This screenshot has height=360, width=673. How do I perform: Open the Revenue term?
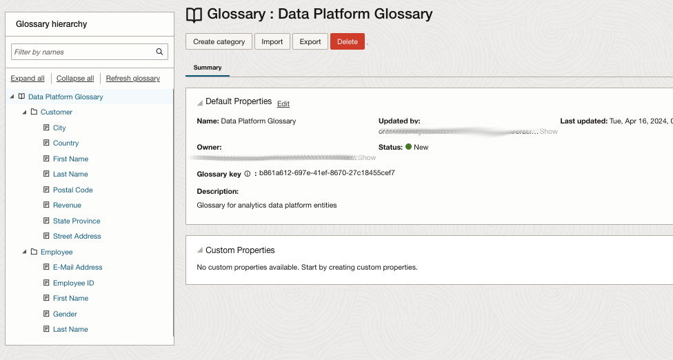click(67, 205)
